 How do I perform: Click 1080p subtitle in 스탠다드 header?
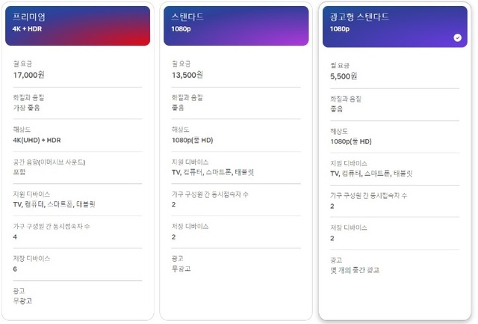181,29
